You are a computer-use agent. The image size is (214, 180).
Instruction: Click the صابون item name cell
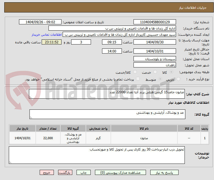pyautogui.click(x=144, y=138)
